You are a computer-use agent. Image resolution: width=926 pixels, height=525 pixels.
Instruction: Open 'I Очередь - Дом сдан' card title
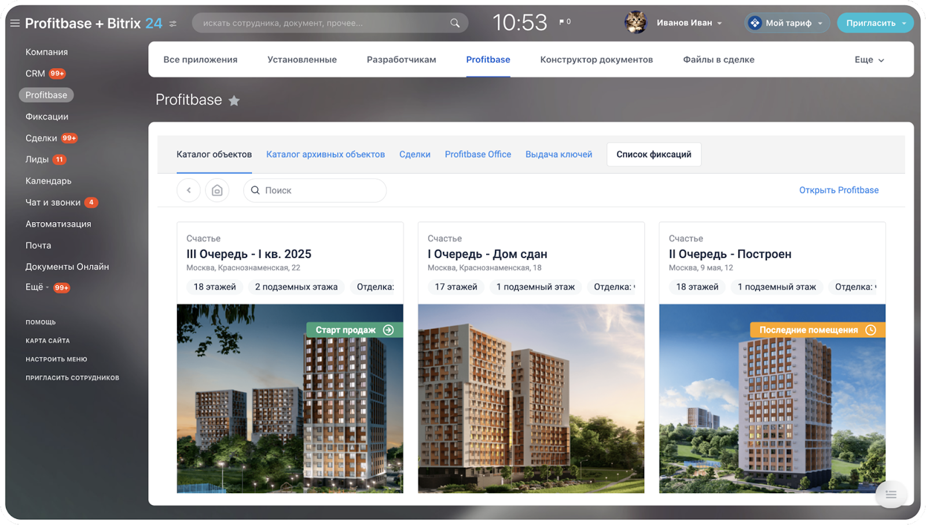click(x=487, y=254)
